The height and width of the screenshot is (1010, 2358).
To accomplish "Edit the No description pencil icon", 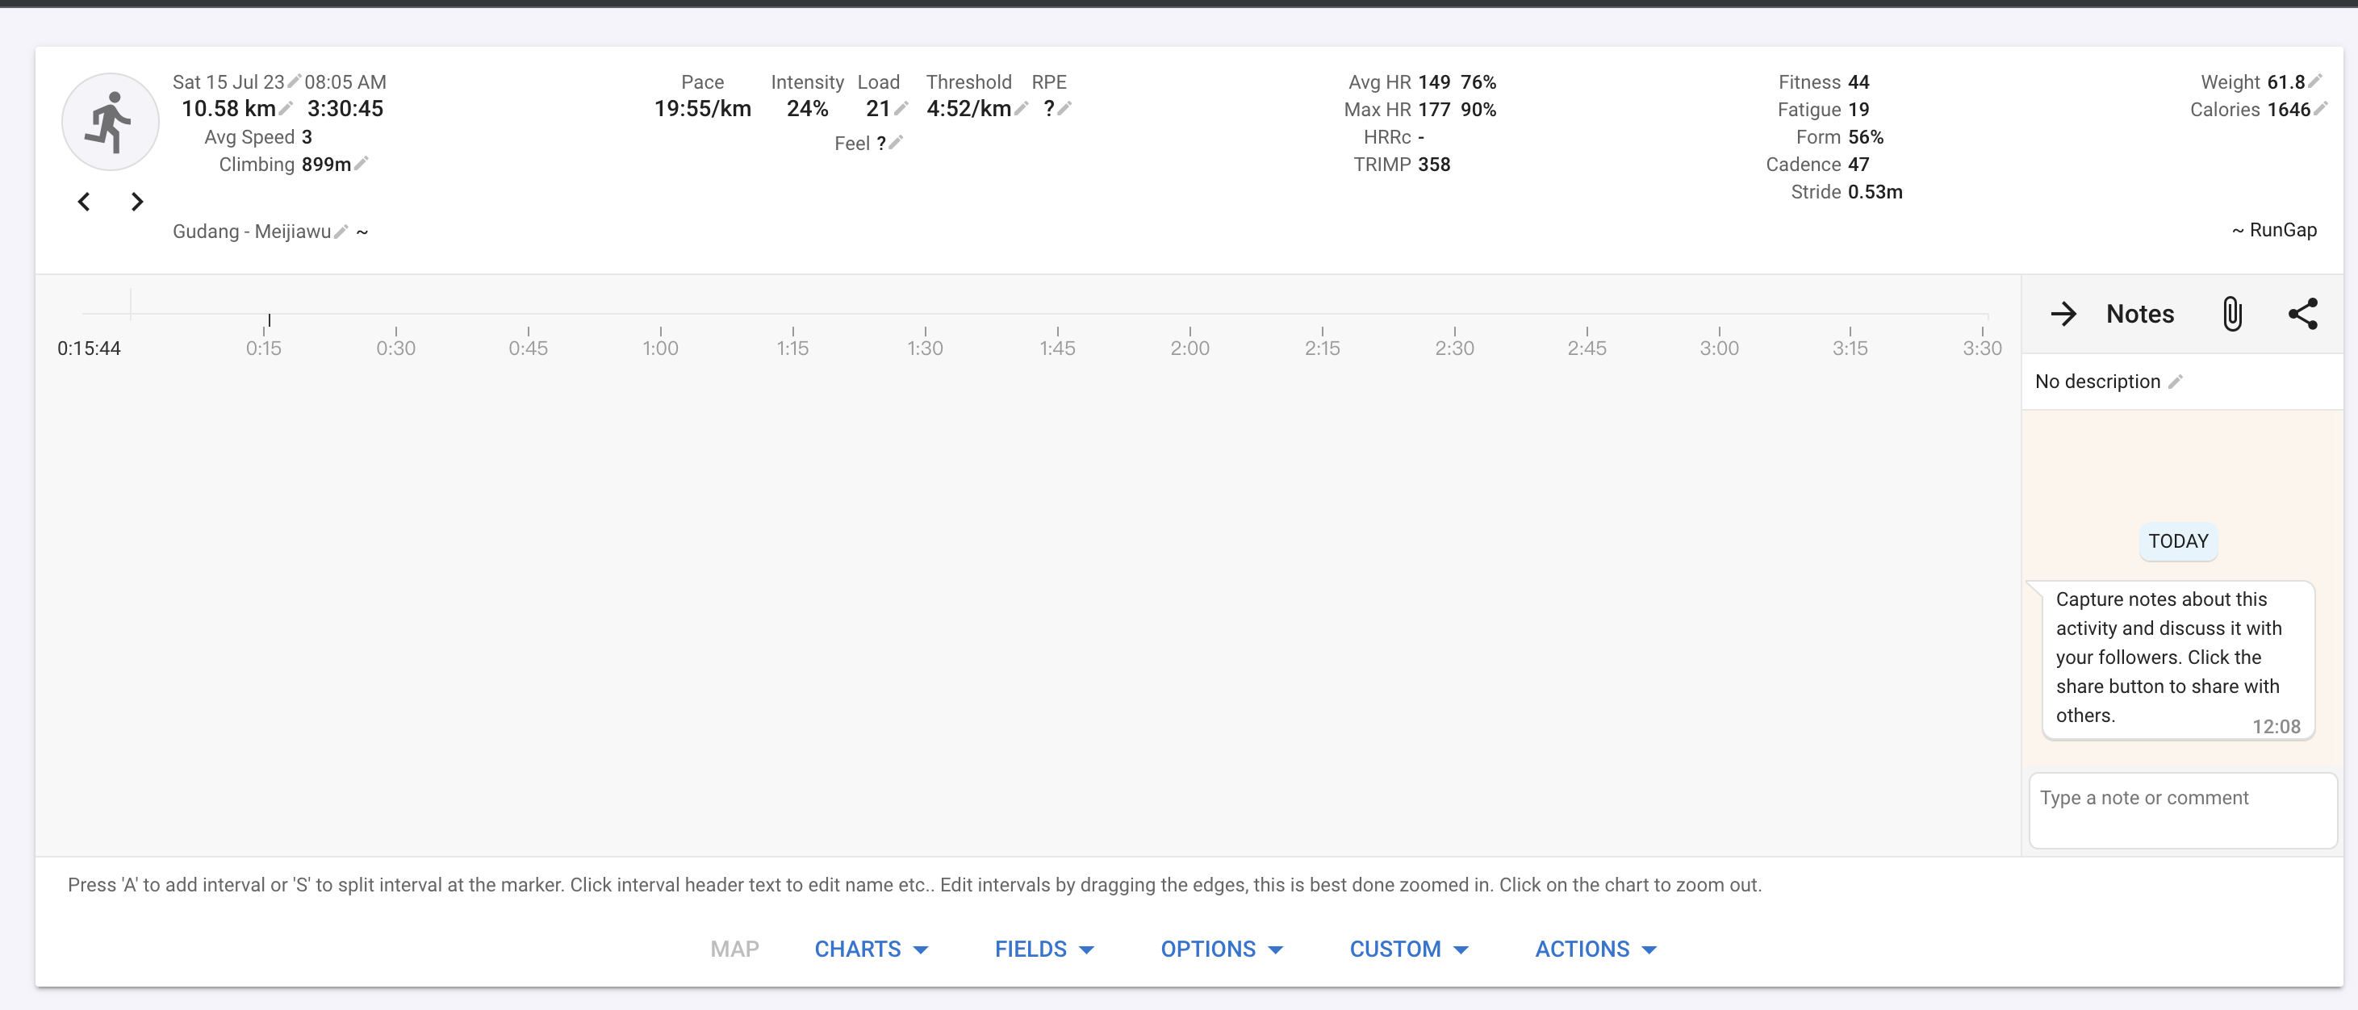I will point(2176,382).
